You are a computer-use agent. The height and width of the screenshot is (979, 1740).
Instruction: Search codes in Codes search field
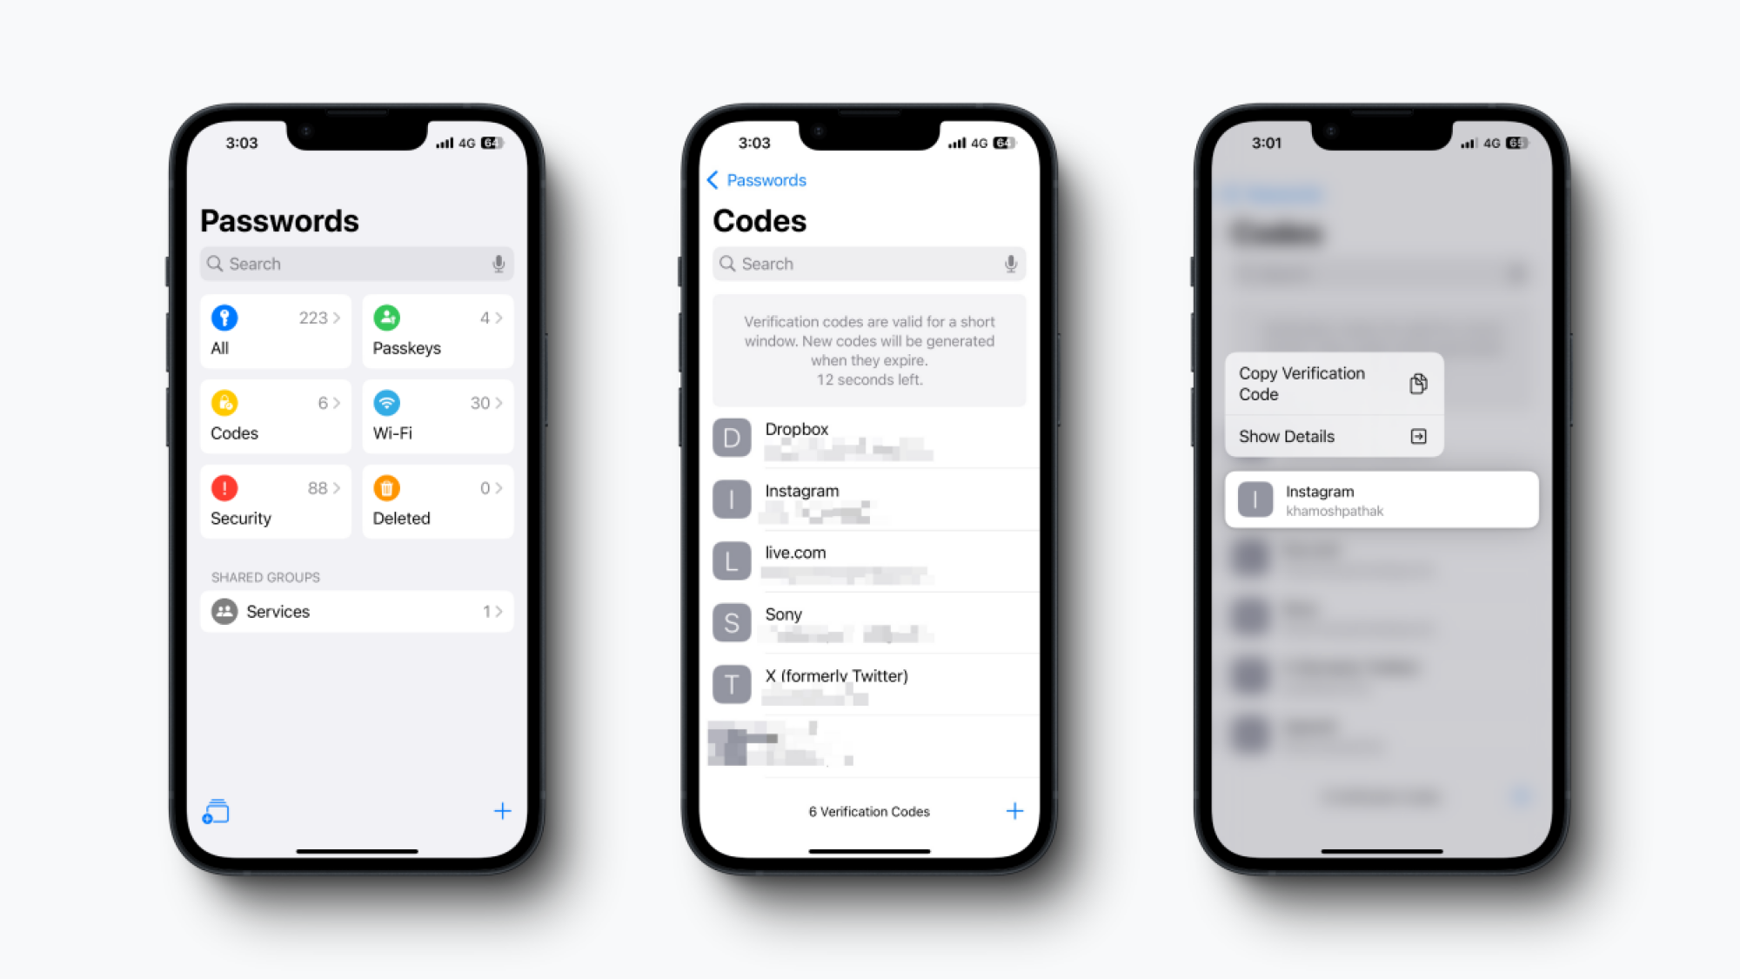869,263
